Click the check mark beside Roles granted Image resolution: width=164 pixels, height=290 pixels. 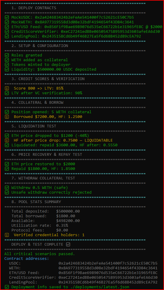click(x=7, y=55)
